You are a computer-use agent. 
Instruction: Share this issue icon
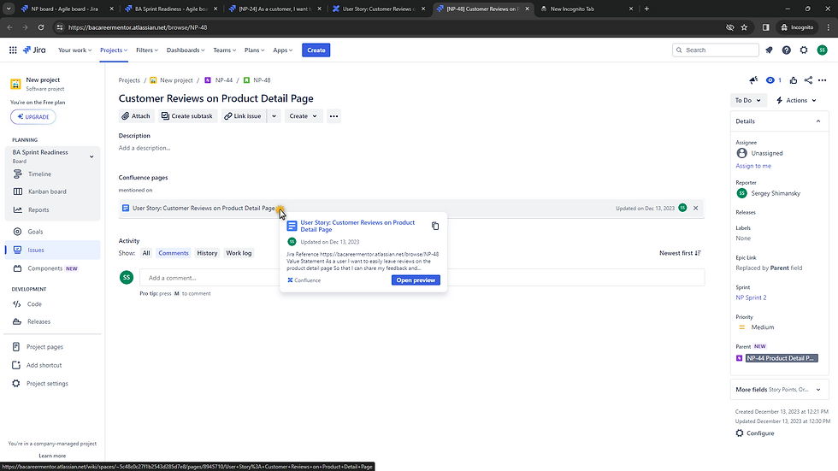pyautogui.click(x=808, y=80)
